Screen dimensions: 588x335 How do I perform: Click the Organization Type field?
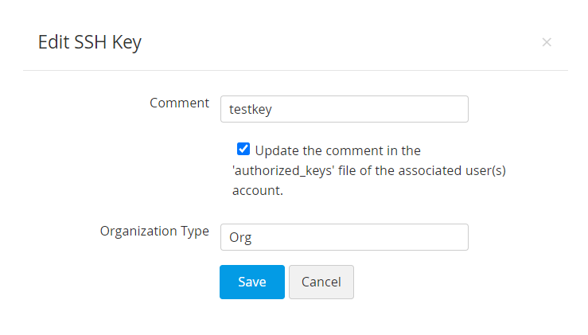[x=344, y=237]
